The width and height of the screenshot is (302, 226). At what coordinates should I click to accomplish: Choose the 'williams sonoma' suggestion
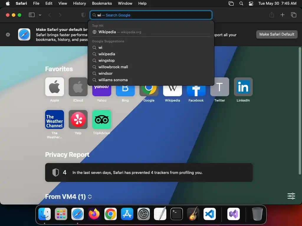click(x=151, y=80)
